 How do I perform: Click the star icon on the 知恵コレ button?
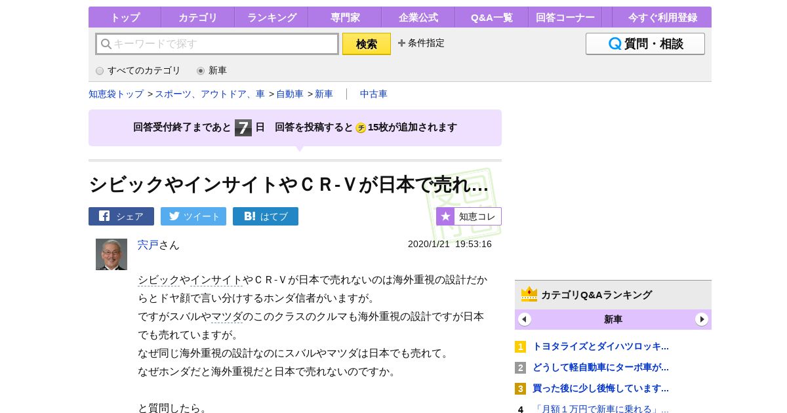[x=445, y=216]
